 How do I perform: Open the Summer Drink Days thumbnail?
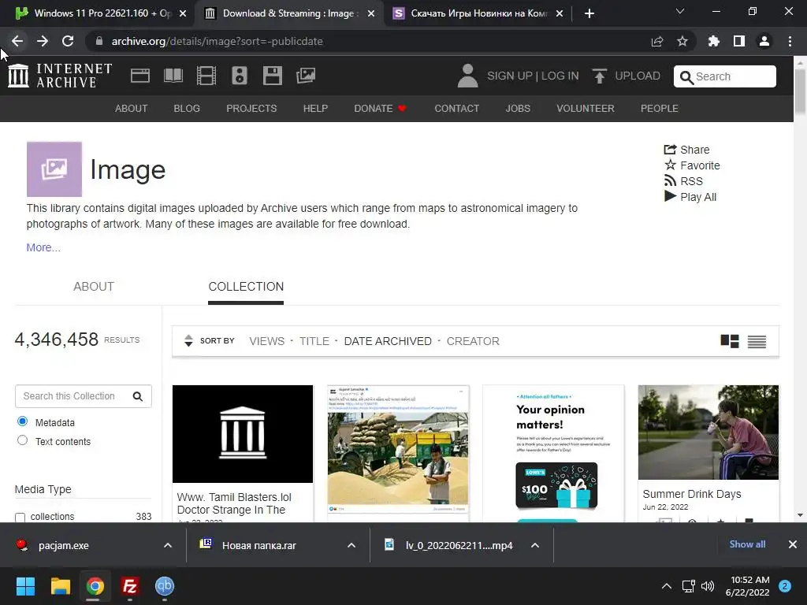click(708, 432)
